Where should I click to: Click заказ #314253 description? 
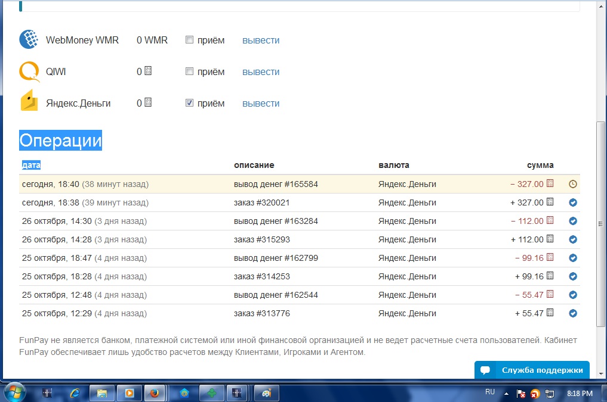pyautogui.click(x=261, y=276)
